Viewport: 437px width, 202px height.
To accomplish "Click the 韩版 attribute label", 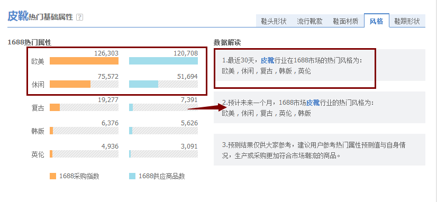I will pos(38,131).
